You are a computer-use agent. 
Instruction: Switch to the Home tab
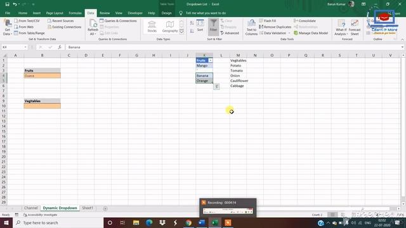pos(23,13)
